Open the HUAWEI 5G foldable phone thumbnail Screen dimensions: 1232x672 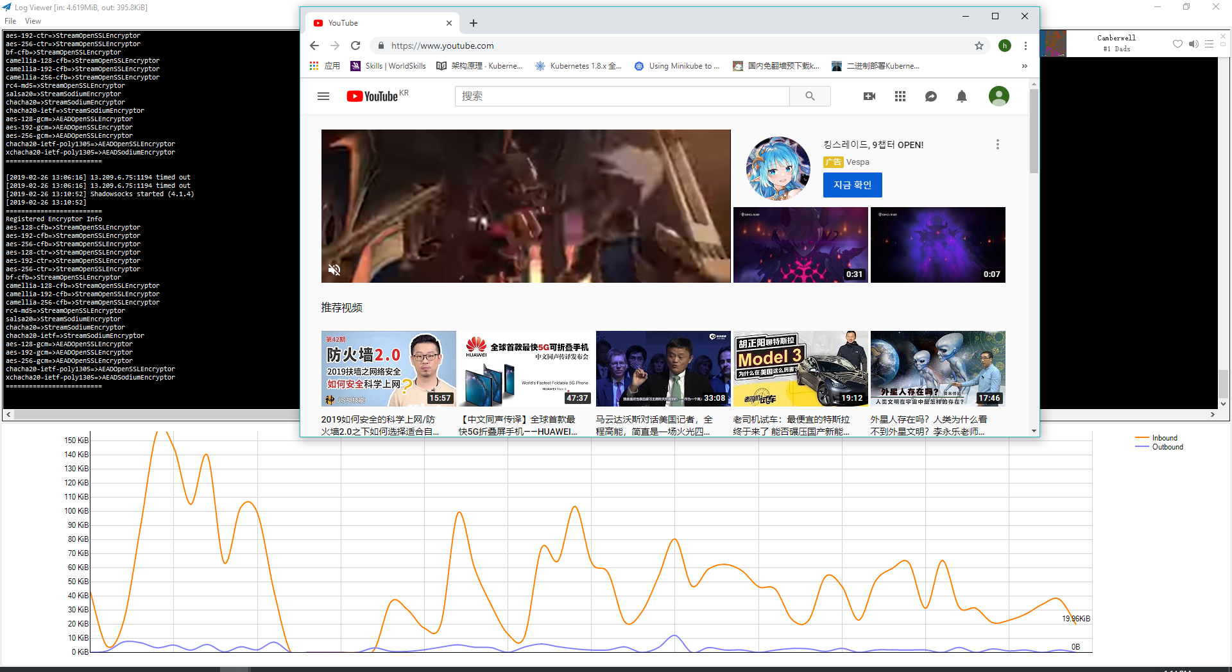tap(526, 369)
